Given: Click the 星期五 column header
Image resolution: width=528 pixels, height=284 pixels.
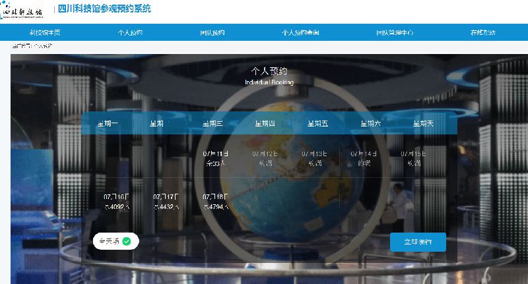Looking at the screenshot, I should (315, 123).
